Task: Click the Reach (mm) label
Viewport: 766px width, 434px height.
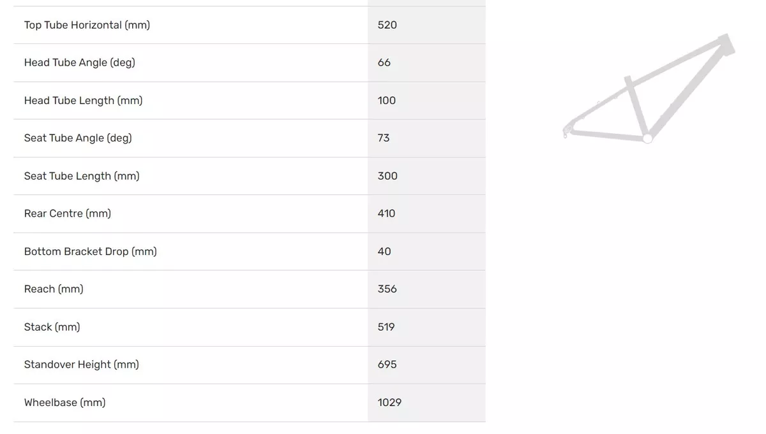Action: [54, 289]
